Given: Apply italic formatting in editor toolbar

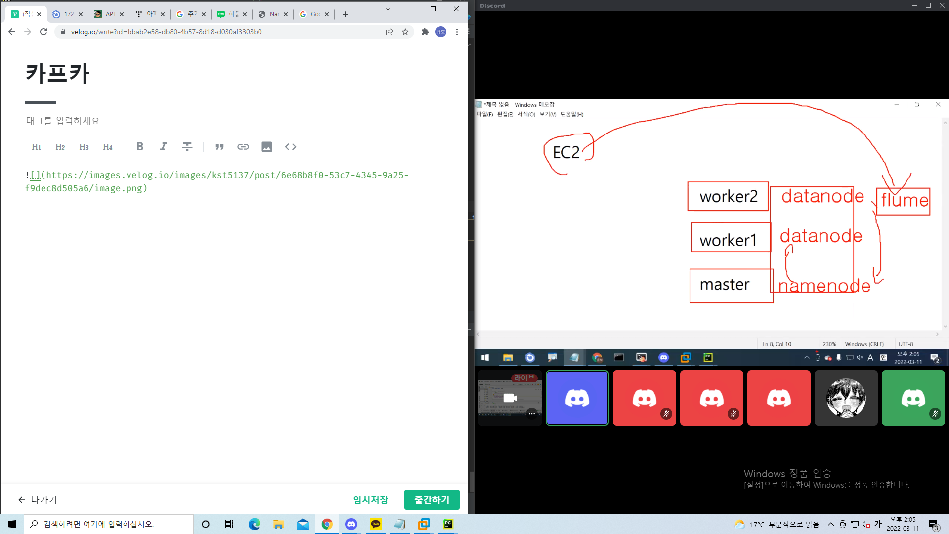Looking at the screenshot, I should pyautogui.click(x=164, y=147).
